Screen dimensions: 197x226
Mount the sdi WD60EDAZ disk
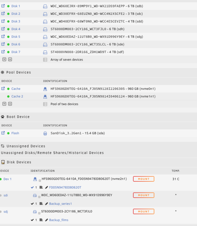144,195
